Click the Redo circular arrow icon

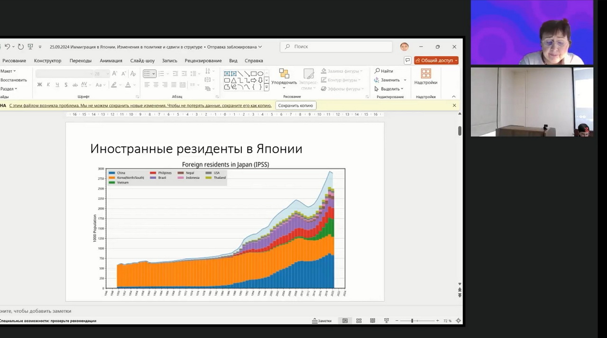coord(21,46)
